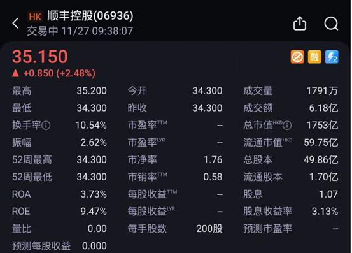Select the 流通市值 value 59.75亿

321,143
